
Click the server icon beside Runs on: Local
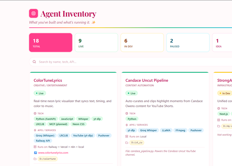pyautogui.click(x=127, y=136)
